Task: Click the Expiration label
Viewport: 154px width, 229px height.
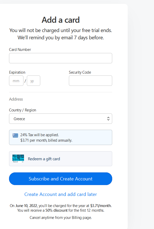Action: [x=17, y=72]
